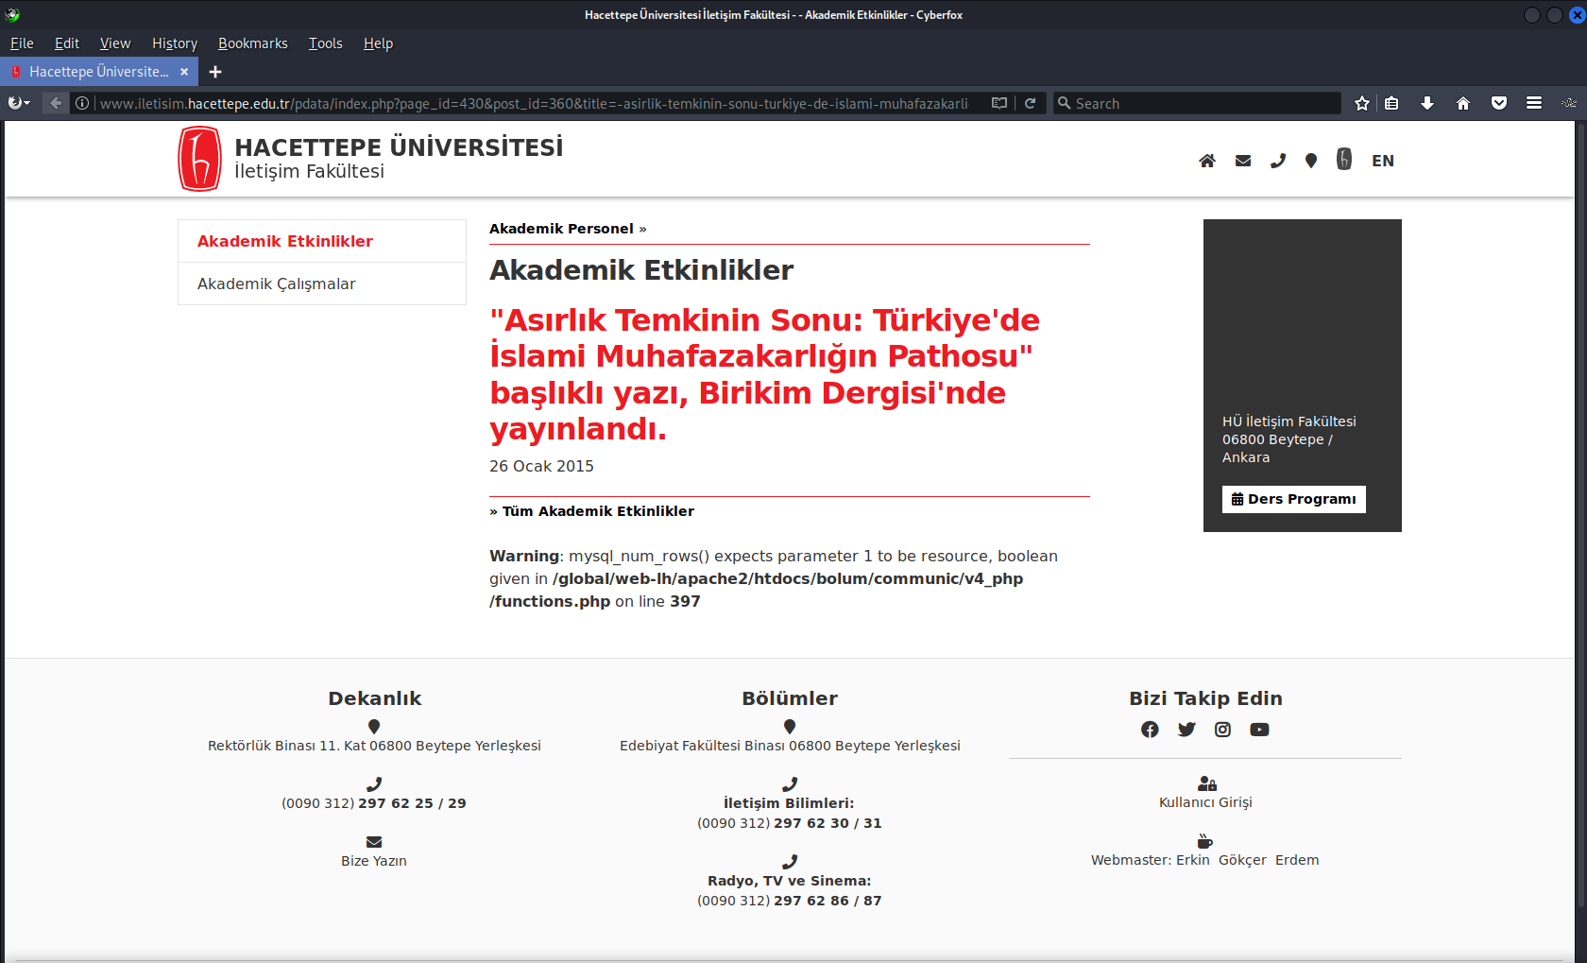Open the Kullanıcı Girişi link

1206,802
